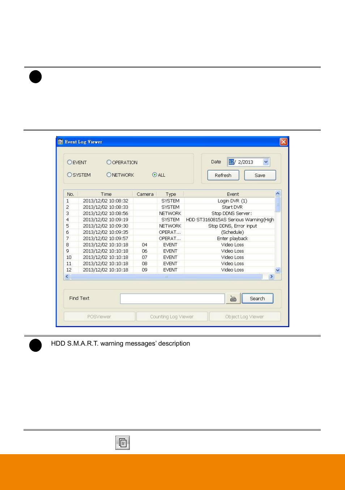This screenshot has width=345, height=490.
Task: Select the Stop DDNS, Error input row
Action: coord(169,226)
